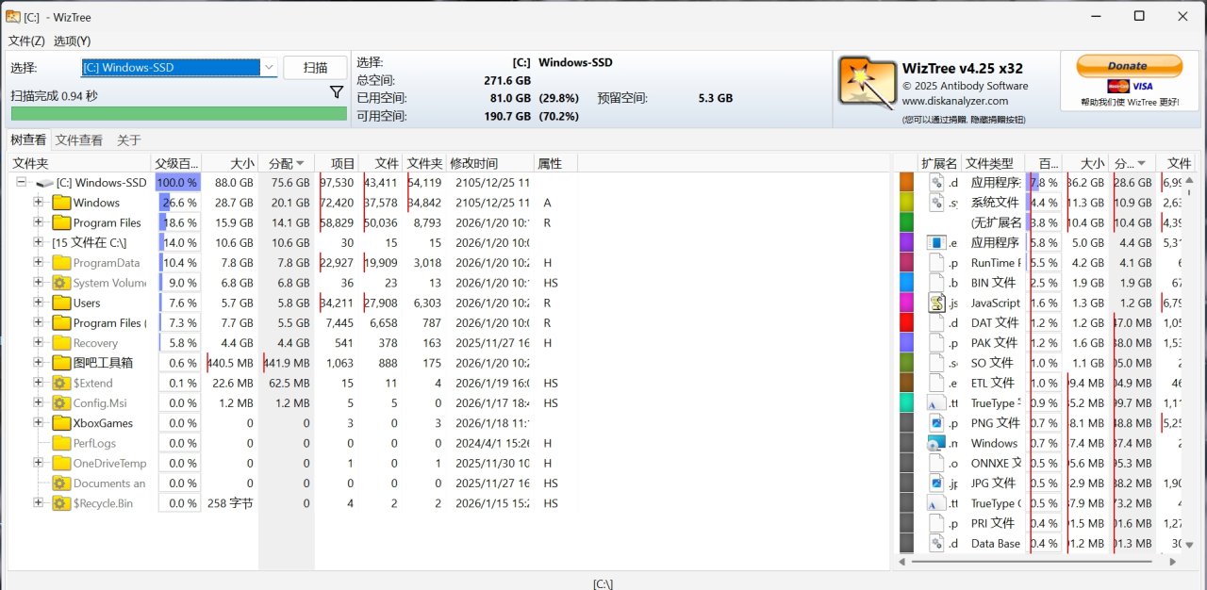Click the WizTree wizard logo image
This screenshot has width=1207, height=590.
pyautogui.click(x=868, y=84)
